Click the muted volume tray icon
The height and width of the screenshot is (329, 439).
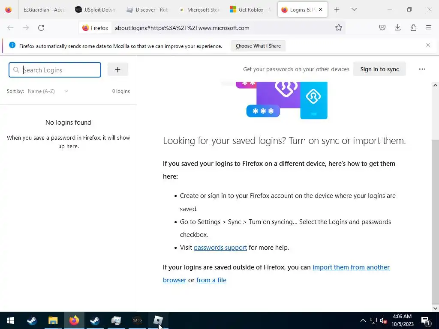click(384, 320)
